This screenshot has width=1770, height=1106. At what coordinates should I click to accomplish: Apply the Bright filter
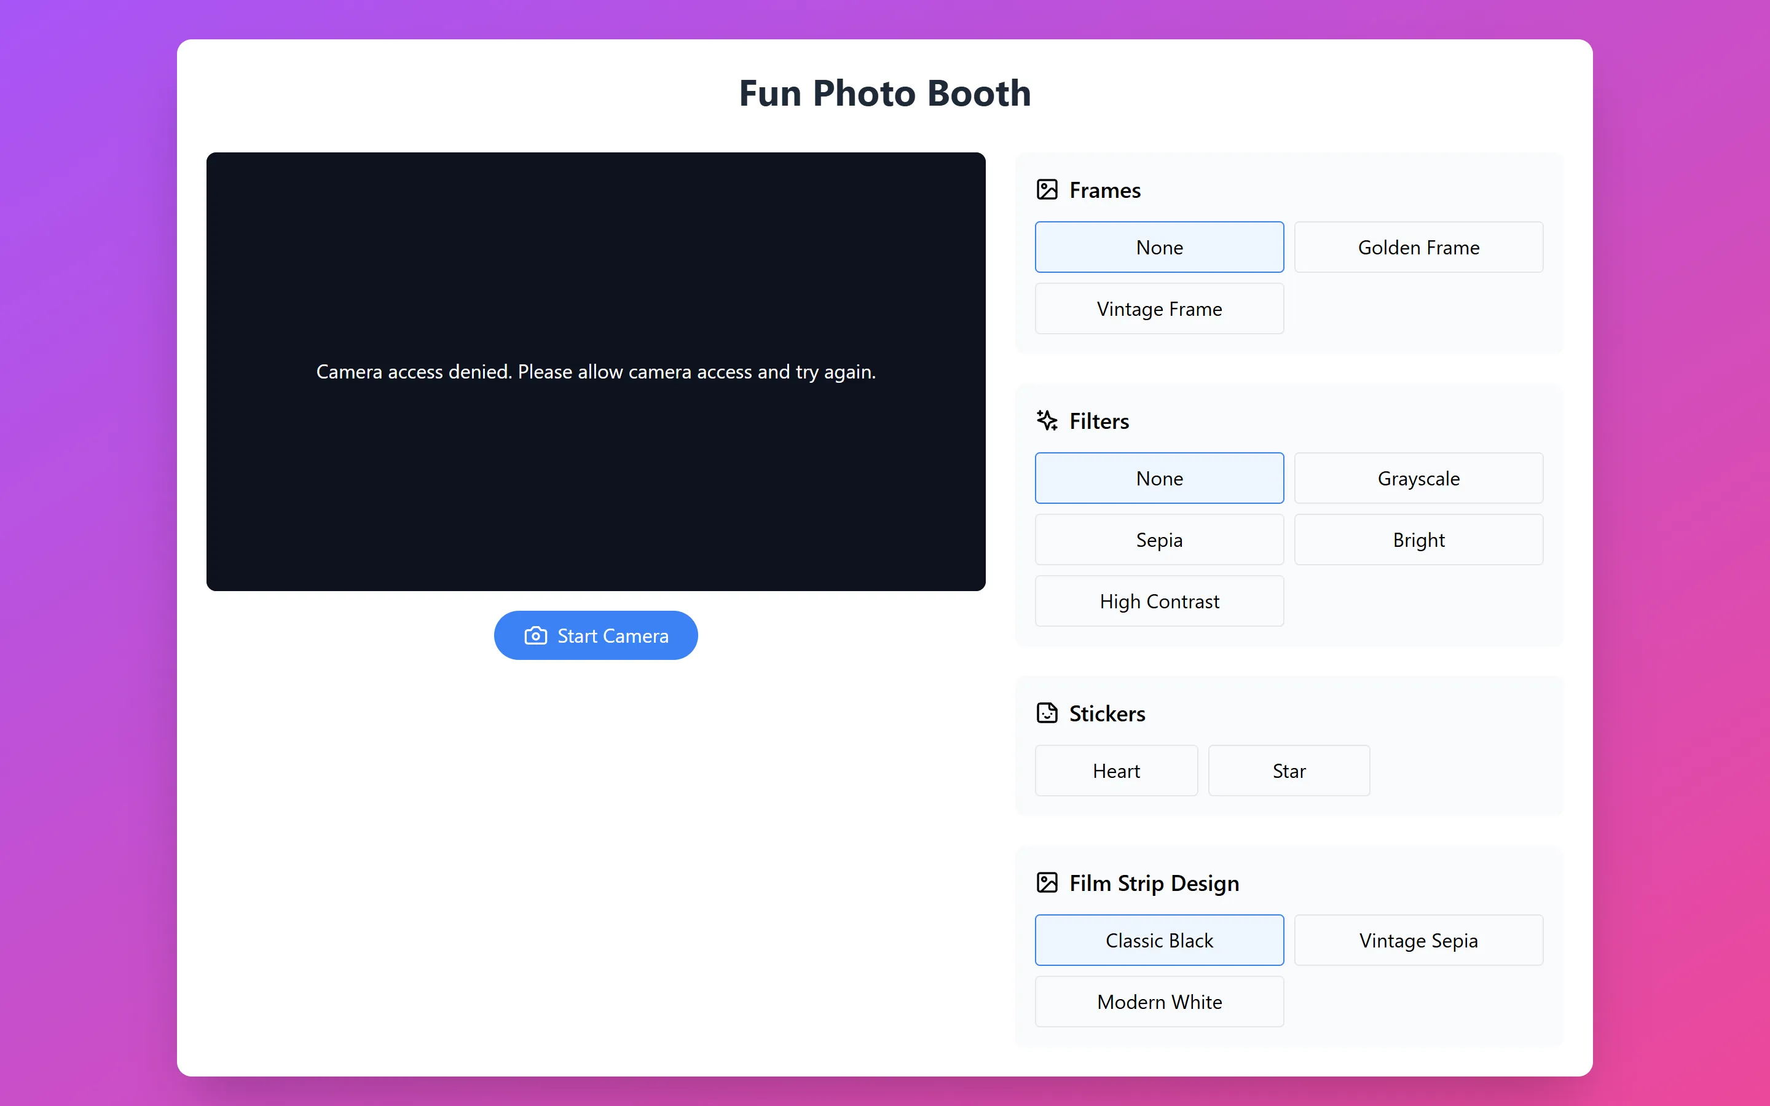[x=1418, y=540]
